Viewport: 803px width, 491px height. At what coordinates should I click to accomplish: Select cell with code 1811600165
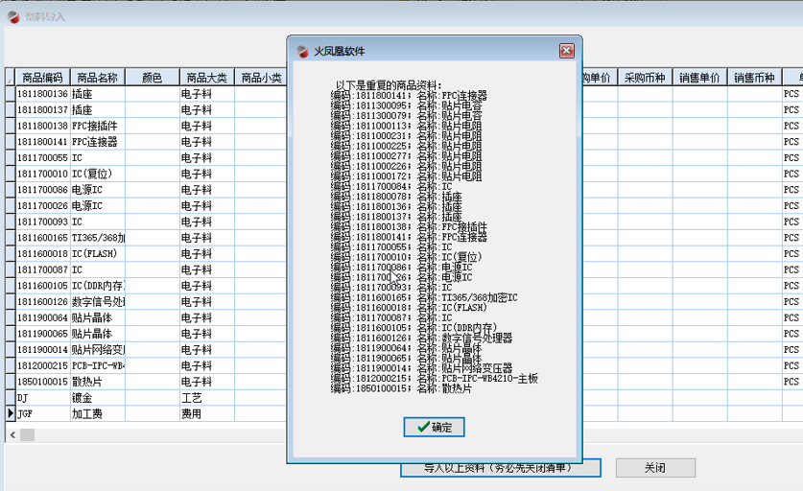(x=42, y=238)
